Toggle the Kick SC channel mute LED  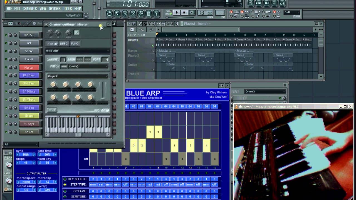pyautogui.click(x=6, y=35)
